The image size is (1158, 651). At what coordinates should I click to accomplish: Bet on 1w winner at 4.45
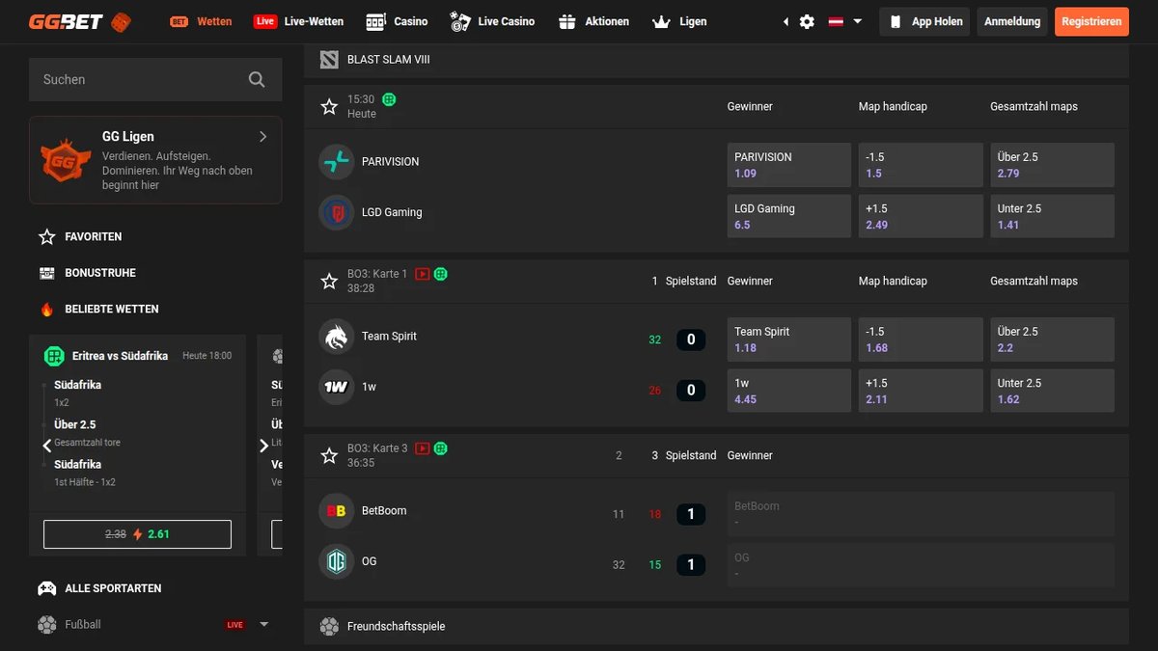click(x=789, y=391)
